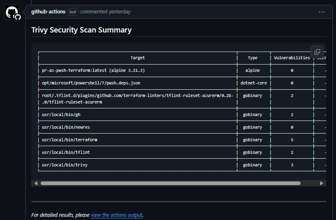Viewport: 336px width, 220px height.
Task: Click the 'bot' label badge
Action: click(x=73, y=12)
